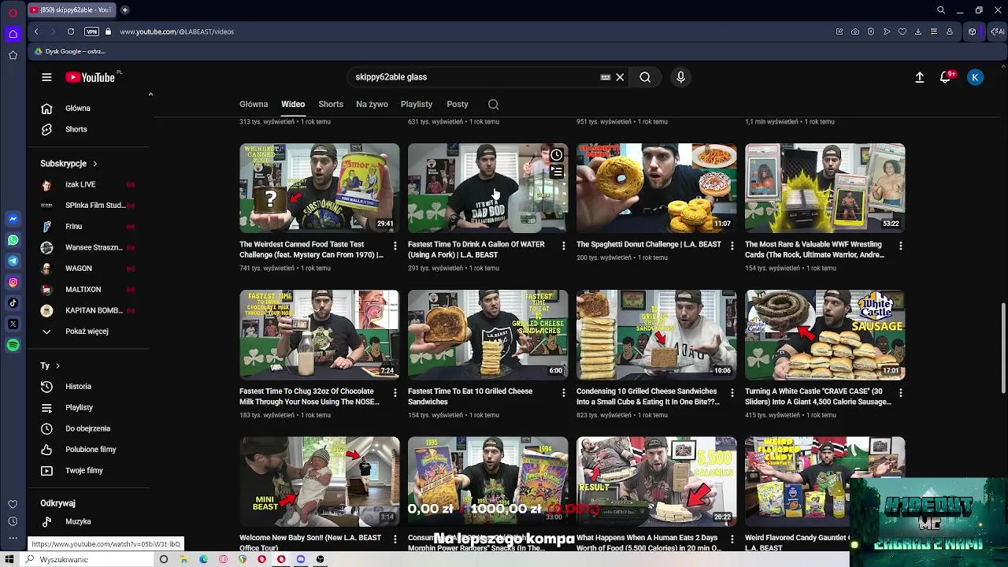
Task: Open Opera sidebar bookmarks heart icon
Action: click(13, 504)
